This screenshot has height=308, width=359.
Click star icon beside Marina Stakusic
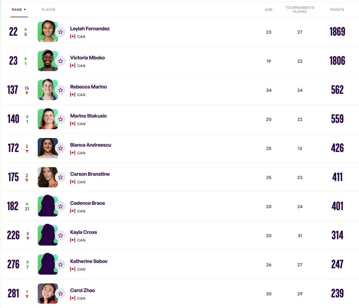(61, 119)
